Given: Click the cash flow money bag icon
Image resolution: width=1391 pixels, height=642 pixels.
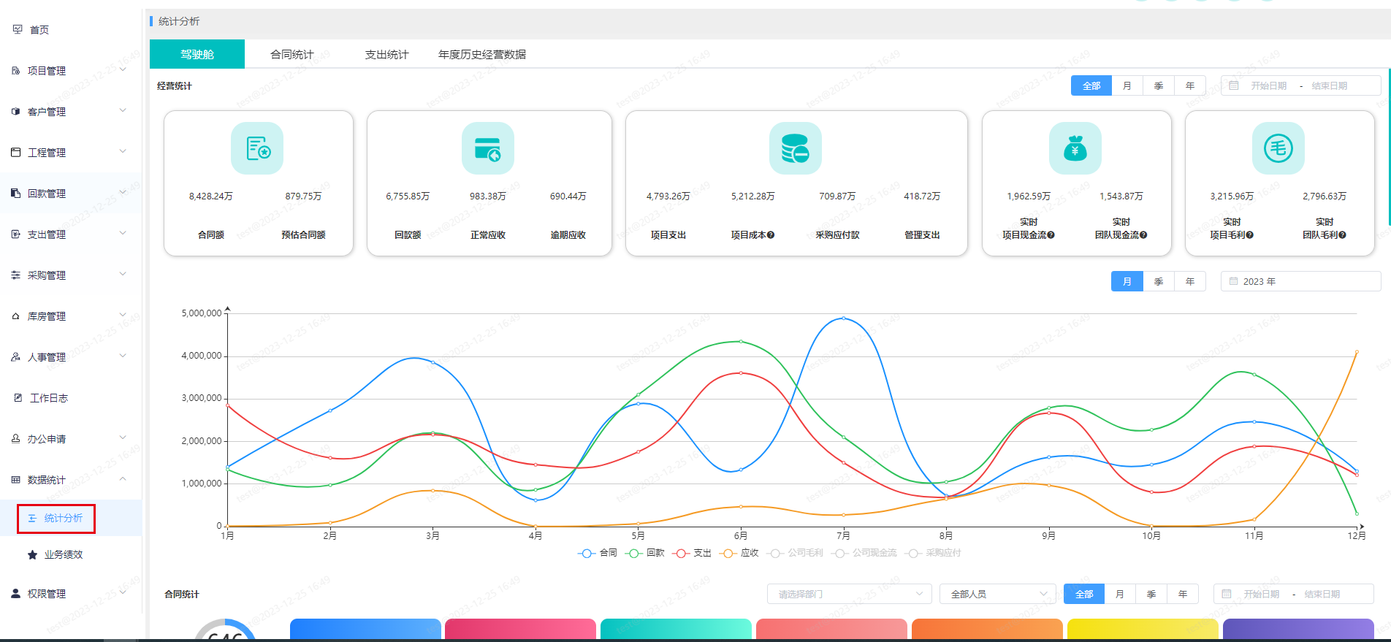Looking at the screenshot, I should coord(1075,148).
